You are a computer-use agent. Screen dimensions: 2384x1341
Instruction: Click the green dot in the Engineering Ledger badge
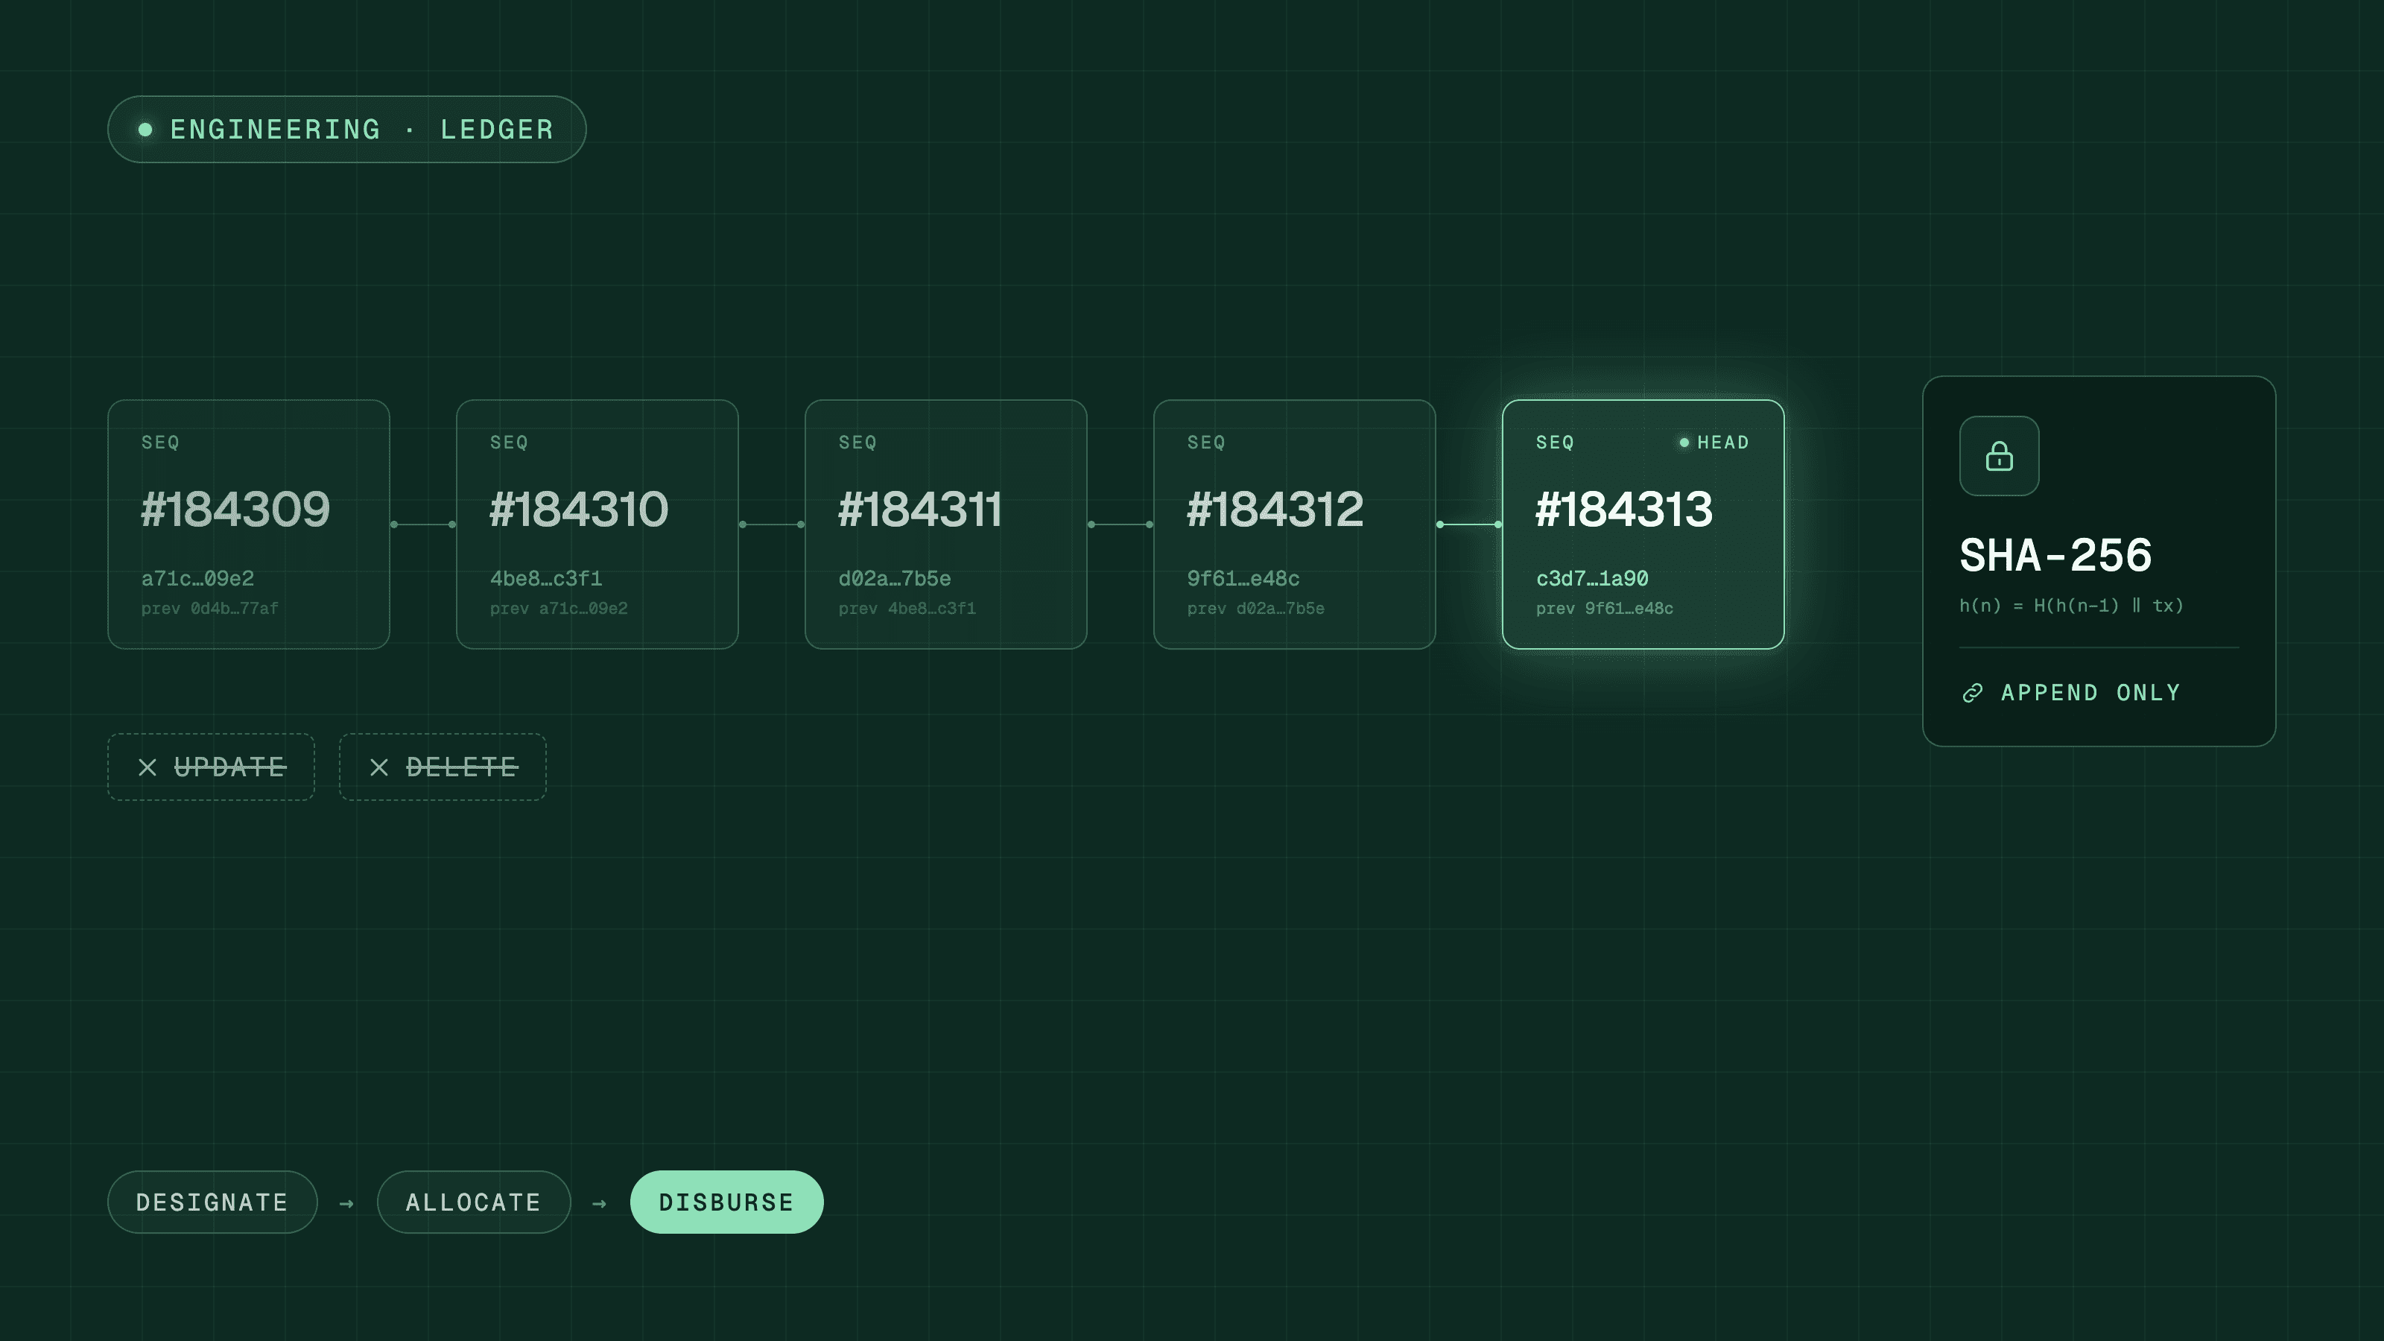pyautogui.click(x=145, y=130)
